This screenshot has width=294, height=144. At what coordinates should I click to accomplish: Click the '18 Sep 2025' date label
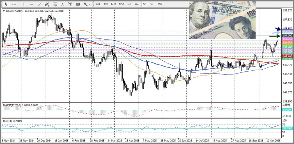click(256, 141)
